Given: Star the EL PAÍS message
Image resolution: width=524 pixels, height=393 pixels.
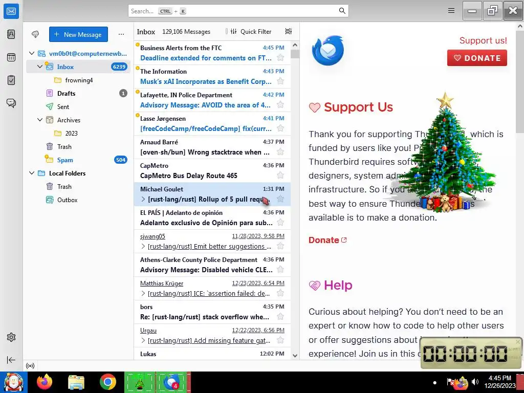Looking at the screenshot, I should click(280, 223).
